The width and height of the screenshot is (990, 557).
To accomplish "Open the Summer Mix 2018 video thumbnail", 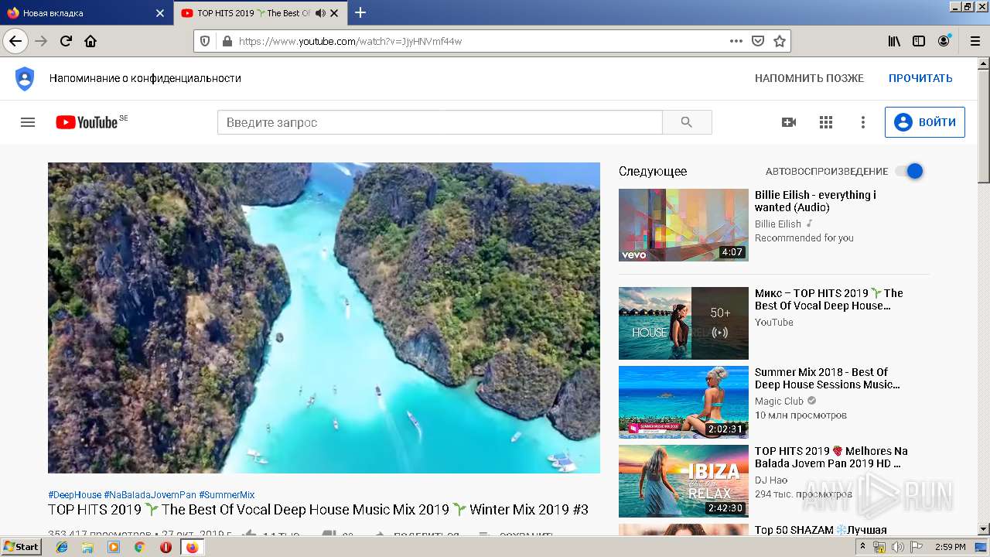I will click(x=684, y=402).
